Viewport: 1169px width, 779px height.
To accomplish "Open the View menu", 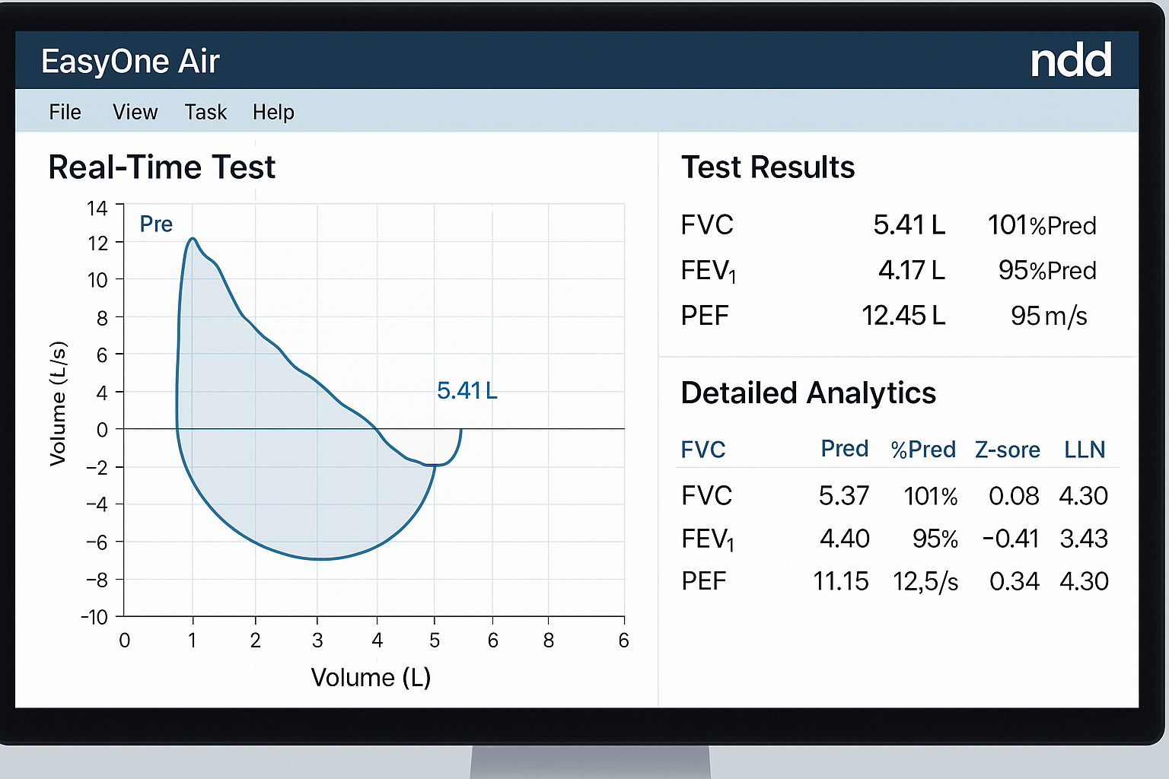I will [135, 112].
